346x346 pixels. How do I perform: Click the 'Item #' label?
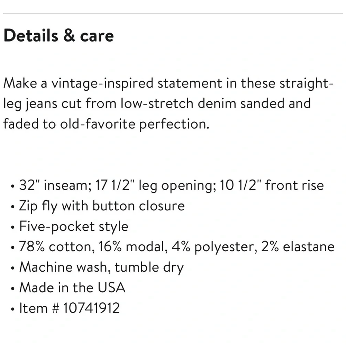click(x=39, y=308)
